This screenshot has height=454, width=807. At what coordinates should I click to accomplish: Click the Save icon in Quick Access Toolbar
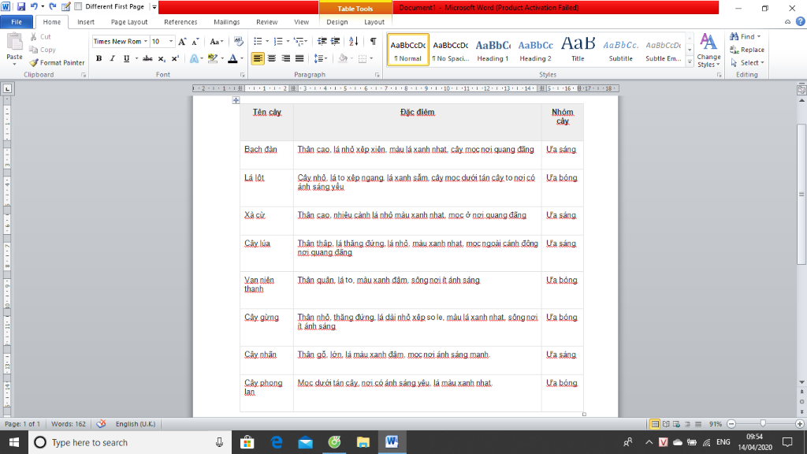20,7
